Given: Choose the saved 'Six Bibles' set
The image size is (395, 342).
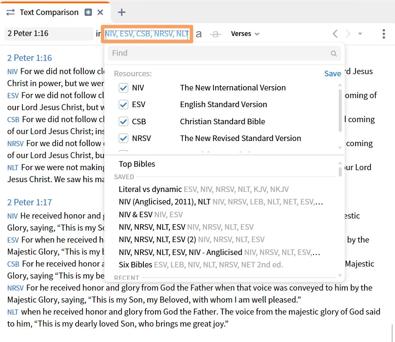Looking at the screenshot, I should [201, 264].
